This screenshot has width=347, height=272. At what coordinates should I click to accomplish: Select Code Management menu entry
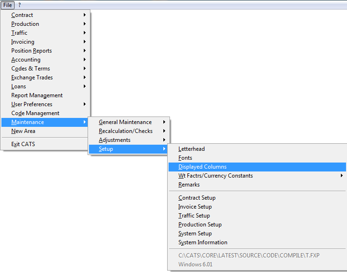click(x=45, y=113)
